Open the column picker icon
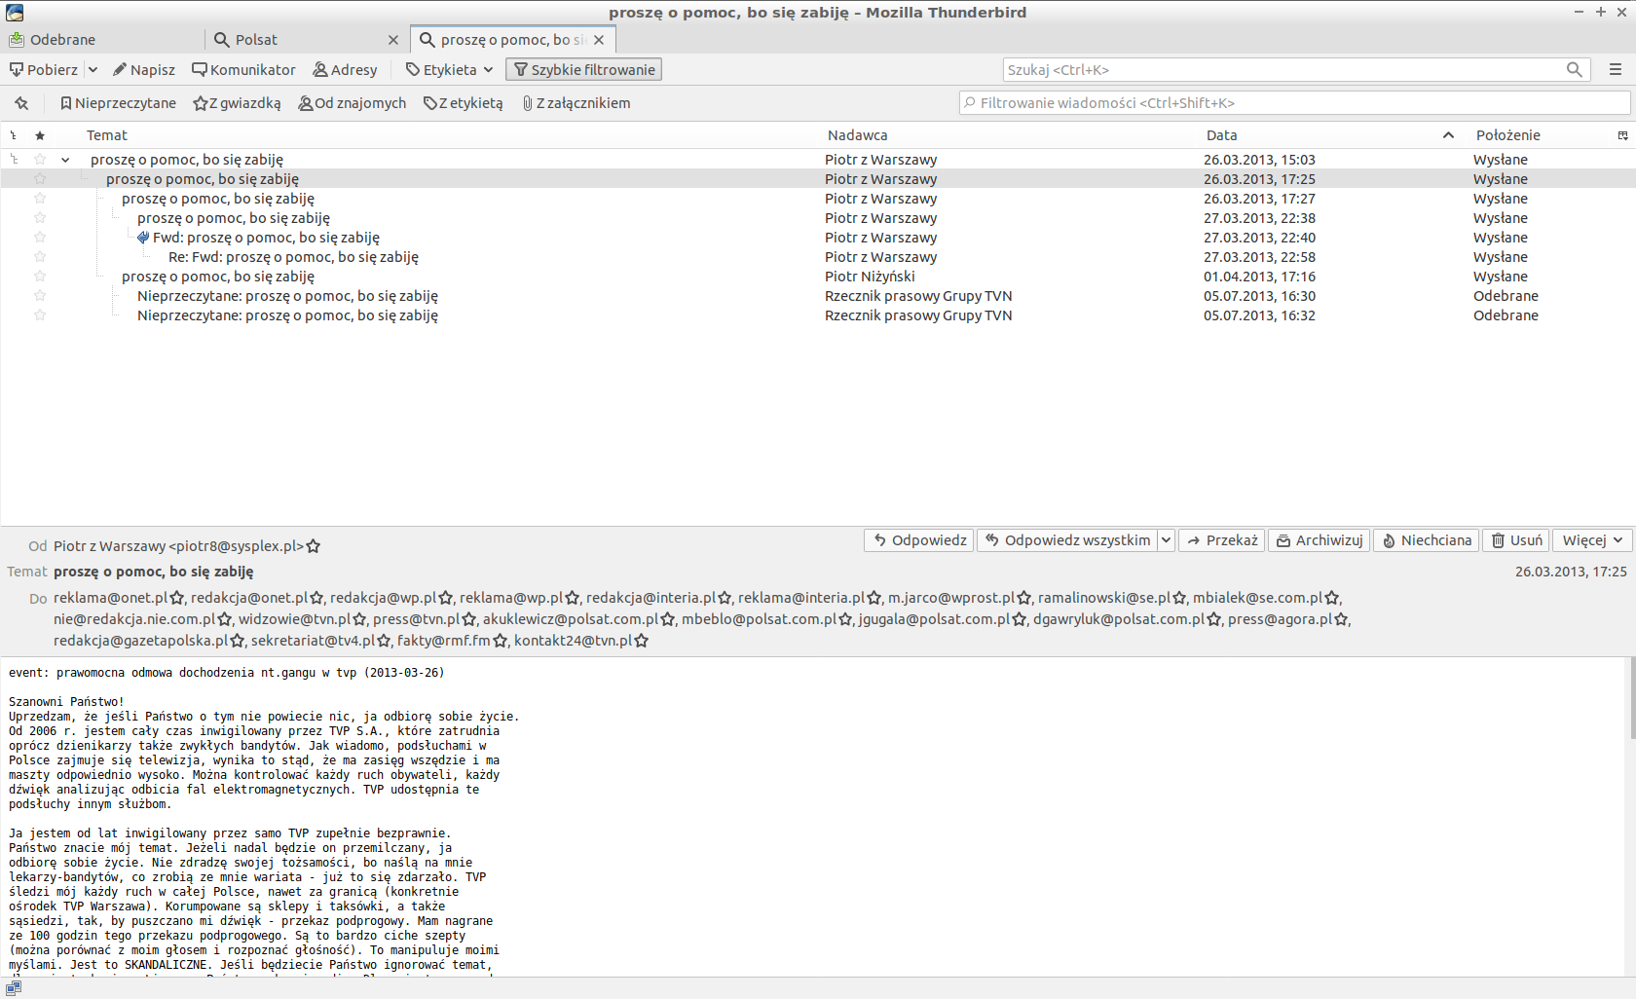The width and height of the screenshot is (1636, 999). [1623, 135]
